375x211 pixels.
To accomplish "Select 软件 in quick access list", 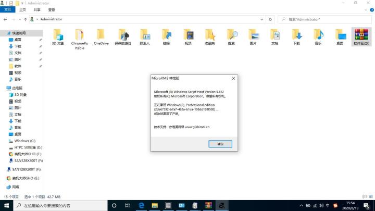I will 18,66.
